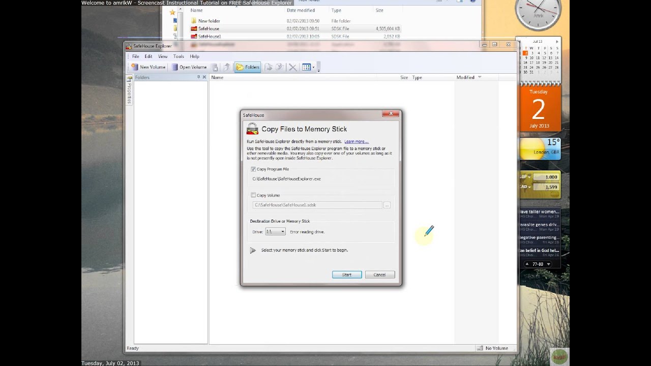651x366 pixels.
Task: Sort list by the Name column header
Action: pyautogui.click(x=217, y=77)
